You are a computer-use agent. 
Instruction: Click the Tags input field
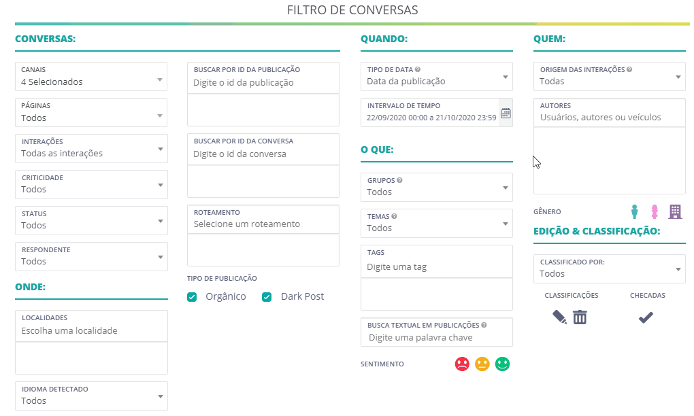click(x=436, y=267)
